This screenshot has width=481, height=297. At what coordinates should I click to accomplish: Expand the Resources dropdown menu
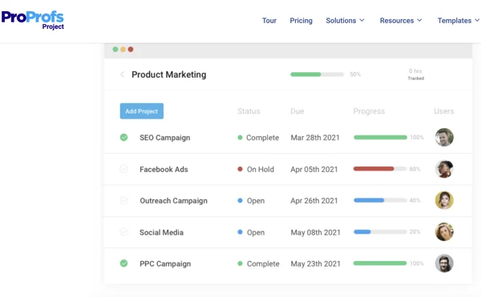[401, 21]
